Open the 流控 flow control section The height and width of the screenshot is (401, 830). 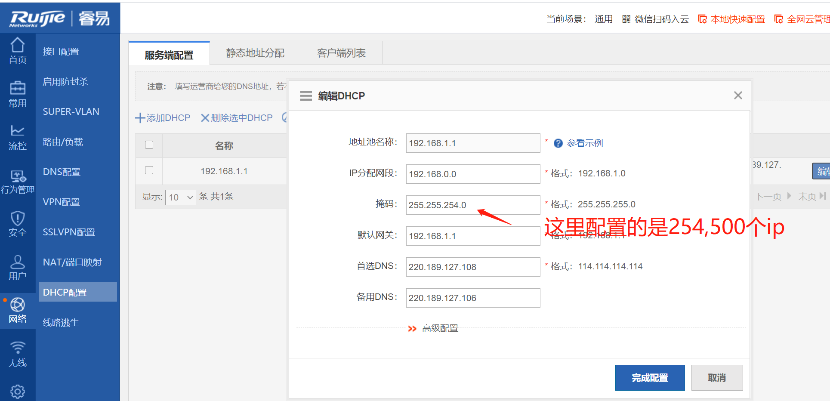coord(18,138)
